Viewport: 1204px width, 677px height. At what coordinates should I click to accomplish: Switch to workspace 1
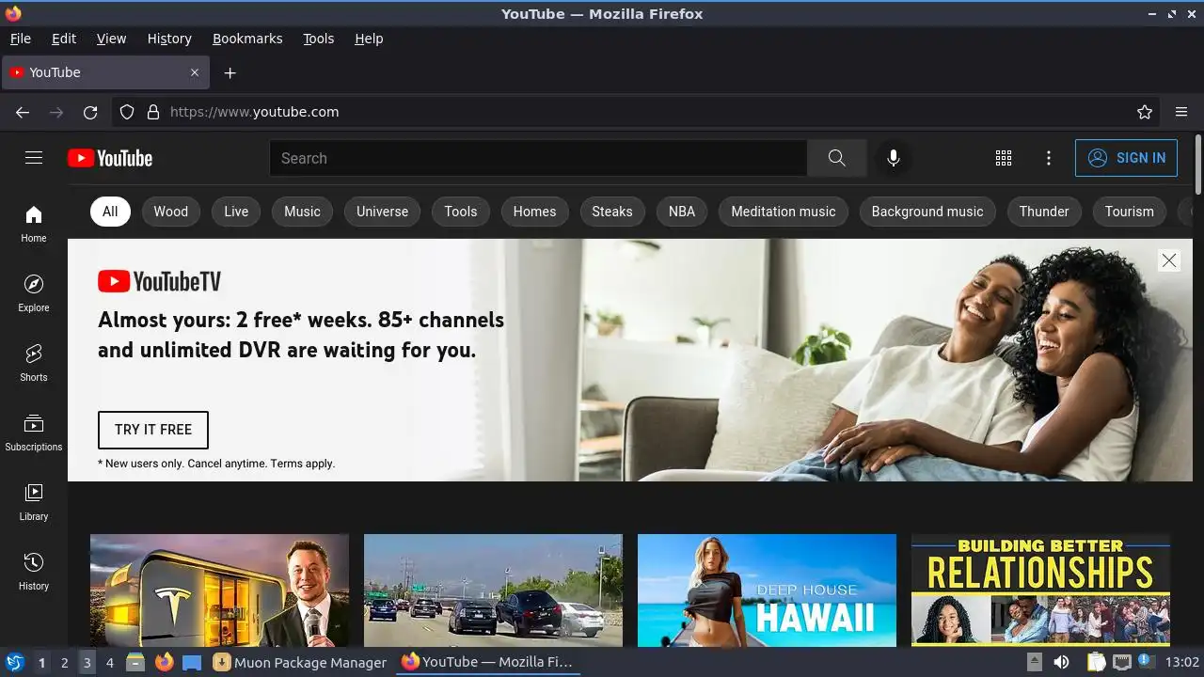point(41,663)
